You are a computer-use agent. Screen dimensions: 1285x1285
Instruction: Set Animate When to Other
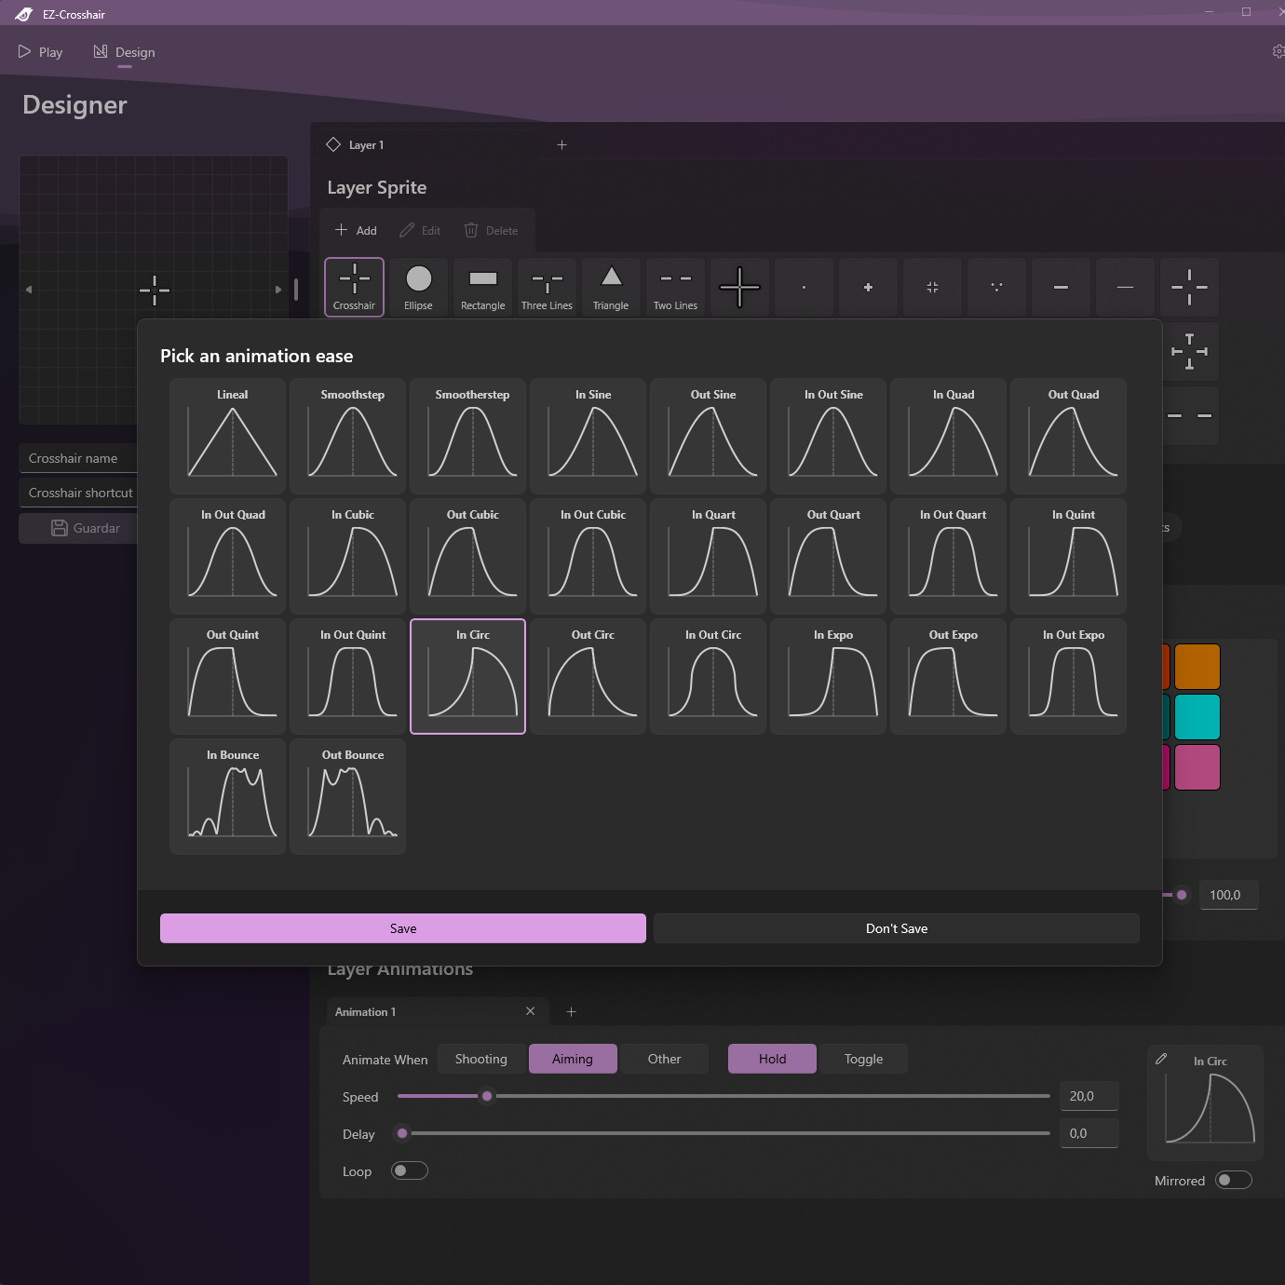coord(665,1059)
